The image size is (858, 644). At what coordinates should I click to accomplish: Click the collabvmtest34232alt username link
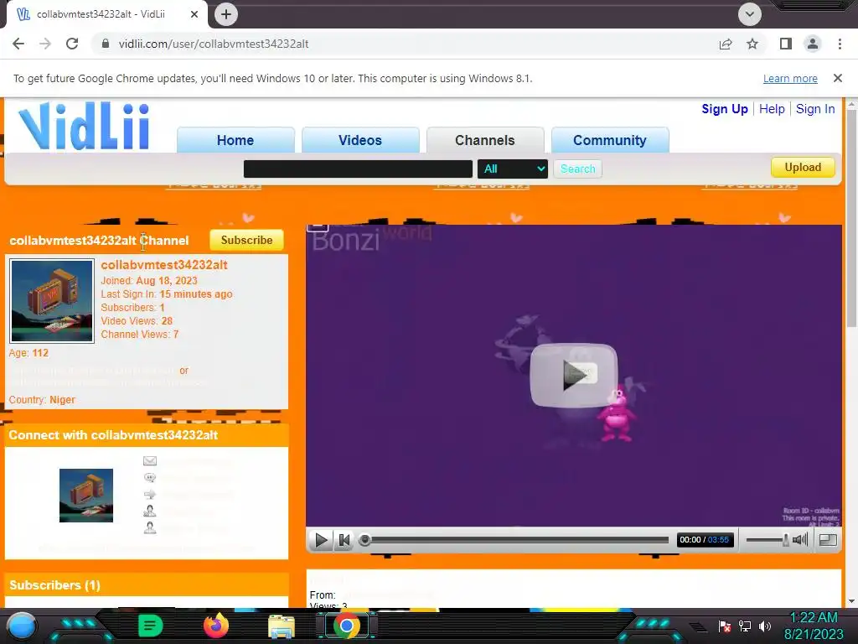(164, 265)
